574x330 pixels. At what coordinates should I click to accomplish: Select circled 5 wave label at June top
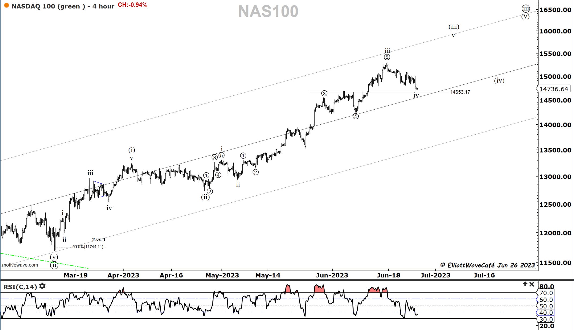pyautogui.click(x=387, y=57)
